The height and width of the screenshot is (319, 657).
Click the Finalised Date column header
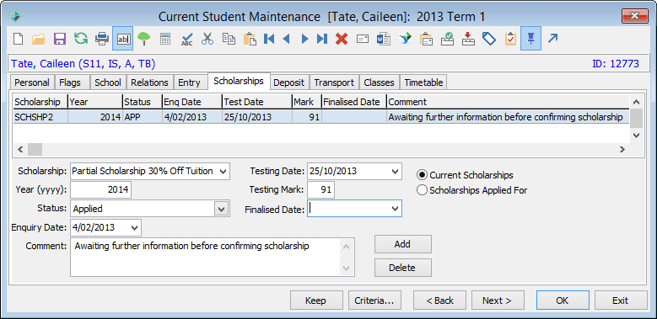(x=354, y=102)
